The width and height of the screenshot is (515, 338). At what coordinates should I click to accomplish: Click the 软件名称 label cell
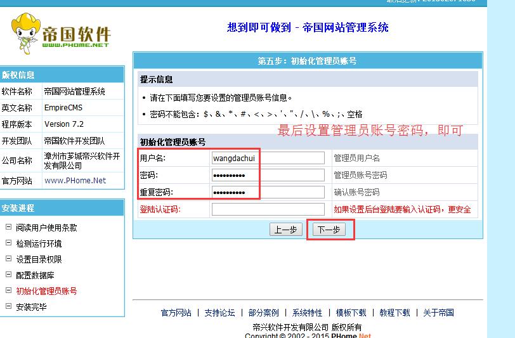coord(21,91)
